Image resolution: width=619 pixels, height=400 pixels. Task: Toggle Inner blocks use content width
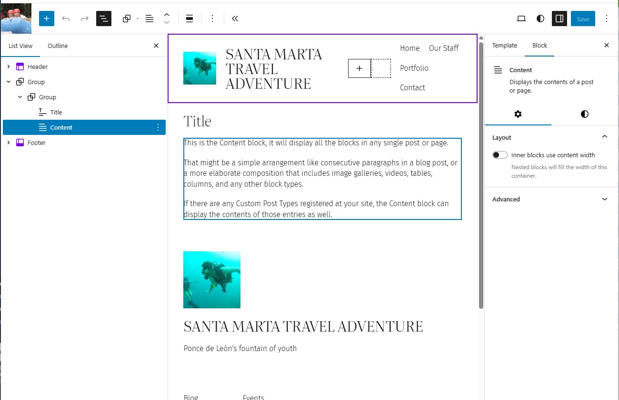(499, 155)
